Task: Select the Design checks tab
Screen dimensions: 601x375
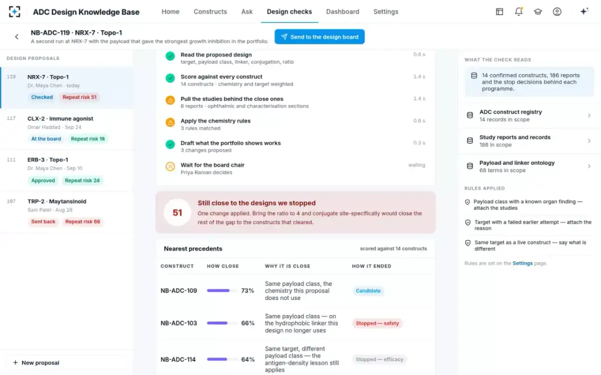Action: [x=289, y=11]
